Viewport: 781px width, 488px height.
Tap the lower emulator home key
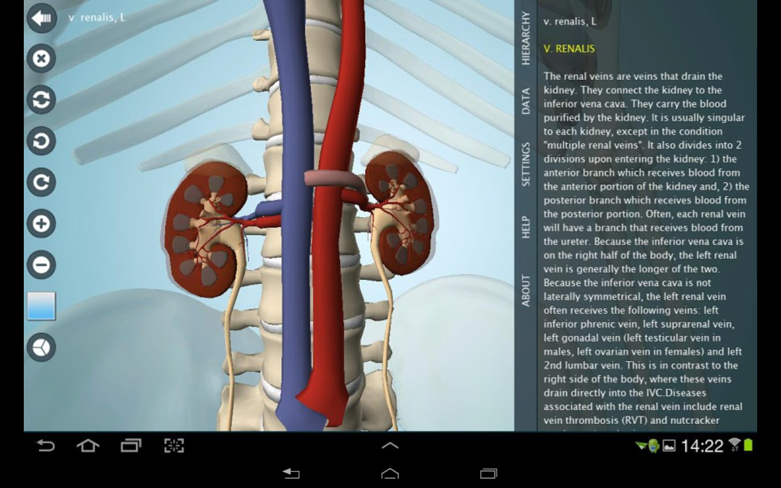pos(390,473)
